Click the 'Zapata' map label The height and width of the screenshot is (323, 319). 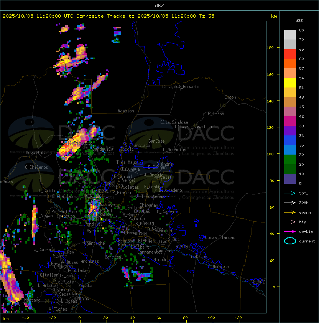pyautogui.click(x=85, y=286)
